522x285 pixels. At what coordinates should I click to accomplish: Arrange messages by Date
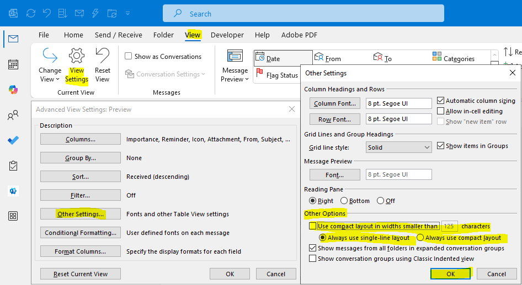tap(283, 58)
